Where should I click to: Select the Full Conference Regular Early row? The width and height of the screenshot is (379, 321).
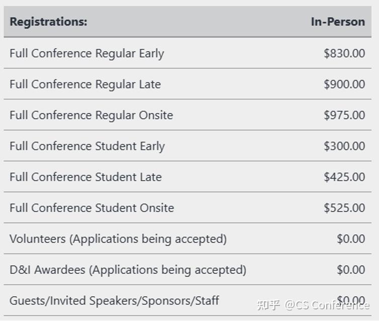(x=187, y=53)
